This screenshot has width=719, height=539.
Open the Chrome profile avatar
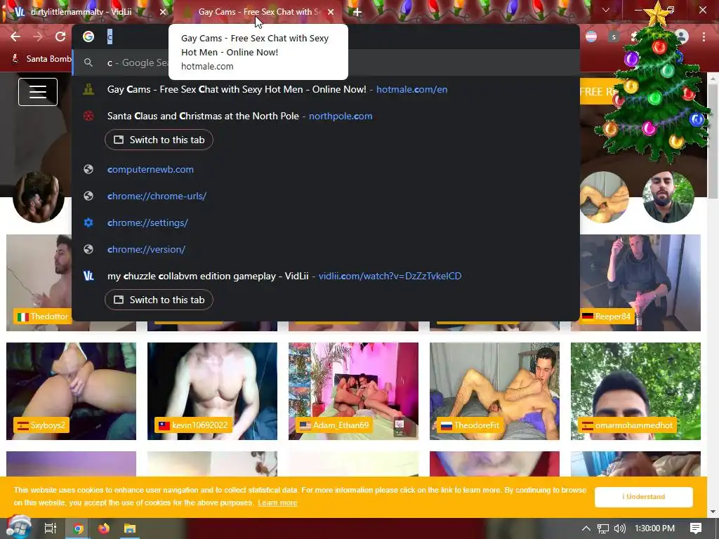coord(682,36)
